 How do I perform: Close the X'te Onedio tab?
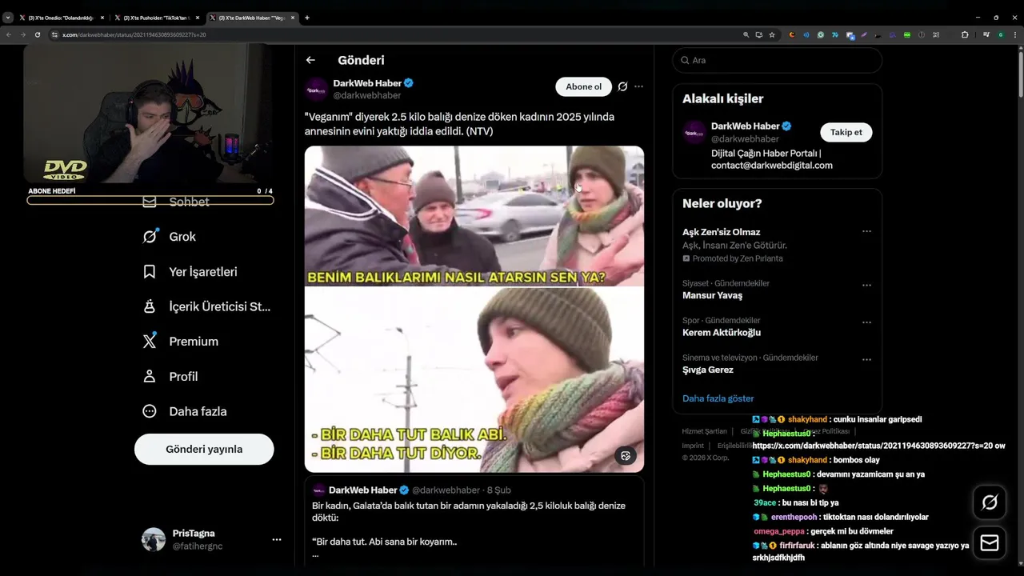(102, 18)
